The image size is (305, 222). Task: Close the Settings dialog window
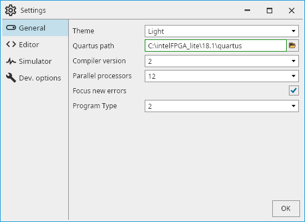pos(292,11)
